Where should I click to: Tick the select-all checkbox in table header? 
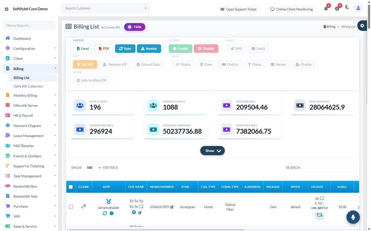coord(71,187)
